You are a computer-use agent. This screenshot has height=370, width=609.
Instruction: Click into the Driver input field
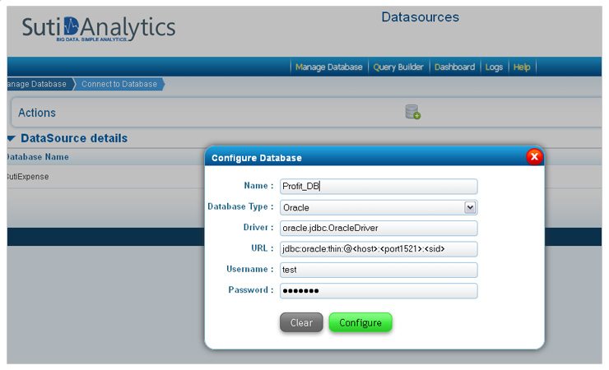[x=379, y=228]
